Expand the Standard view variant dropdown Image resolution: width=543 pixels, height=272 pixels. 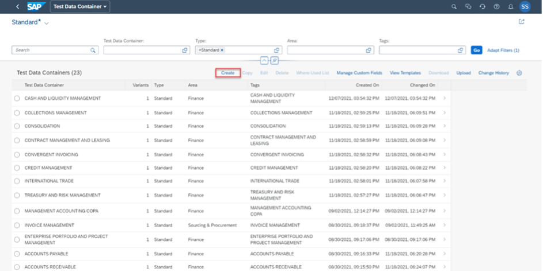click(x=47, y=23)
